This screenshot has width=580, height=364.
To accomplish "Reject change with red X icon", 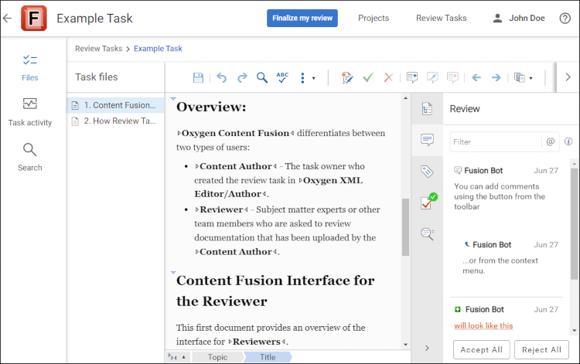I will pyautogui.click(x=388, y=77).
